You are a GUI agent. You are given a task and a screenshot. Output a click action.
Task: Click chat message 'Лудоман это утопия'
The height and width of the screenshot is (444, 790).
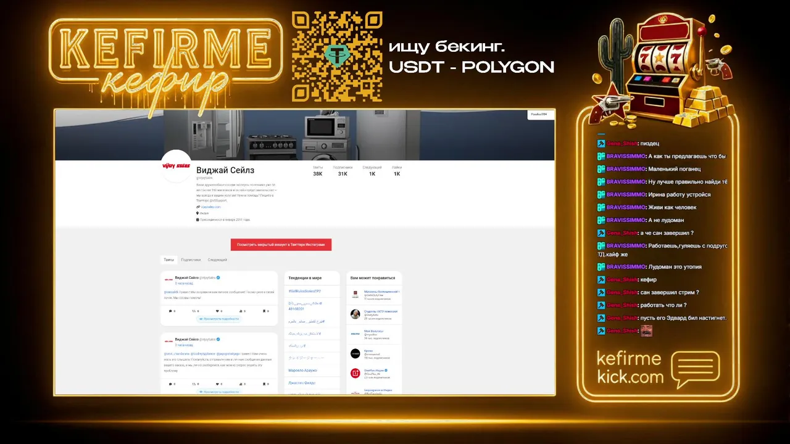click(675, 267)
